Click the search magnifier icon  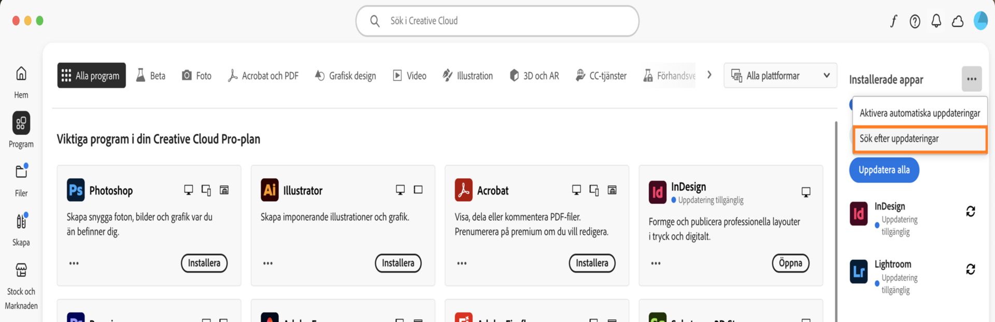[375, 21]
